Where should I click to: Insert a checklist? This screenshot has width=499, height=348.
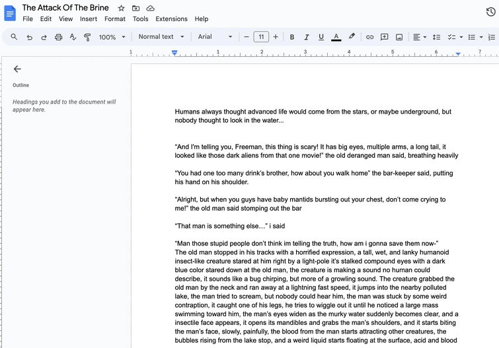[x=451, y=37]
